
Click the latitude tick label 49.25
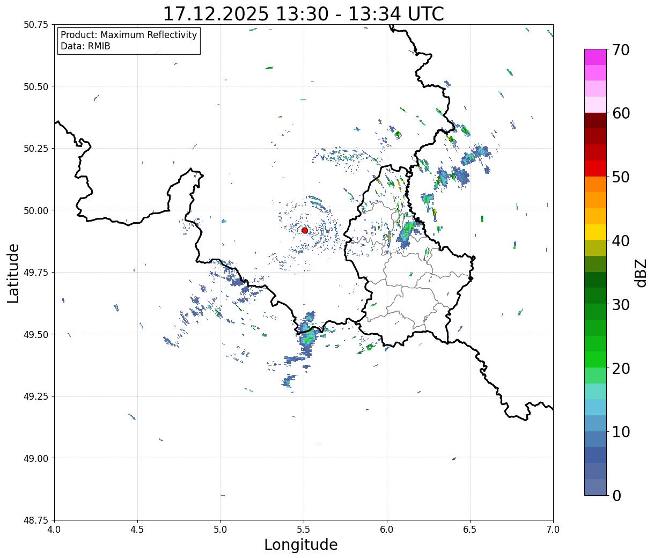coord(35,397)
